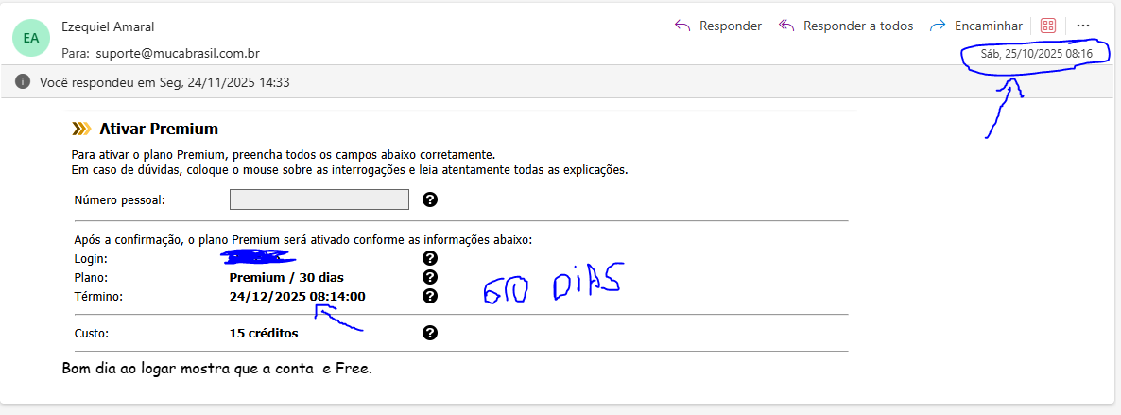Click the info icon beside Você respondeu
The width and height of the screenshot is (1121, 415).
(x=23, y=82)
